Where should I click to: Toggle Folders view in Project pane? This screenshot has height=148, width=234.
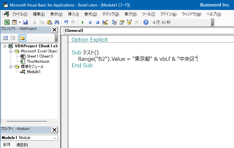tap(22, 38)
